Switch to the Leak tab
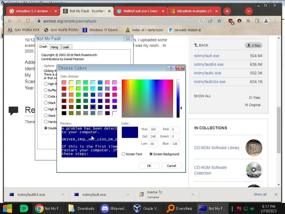 [66, 47]
